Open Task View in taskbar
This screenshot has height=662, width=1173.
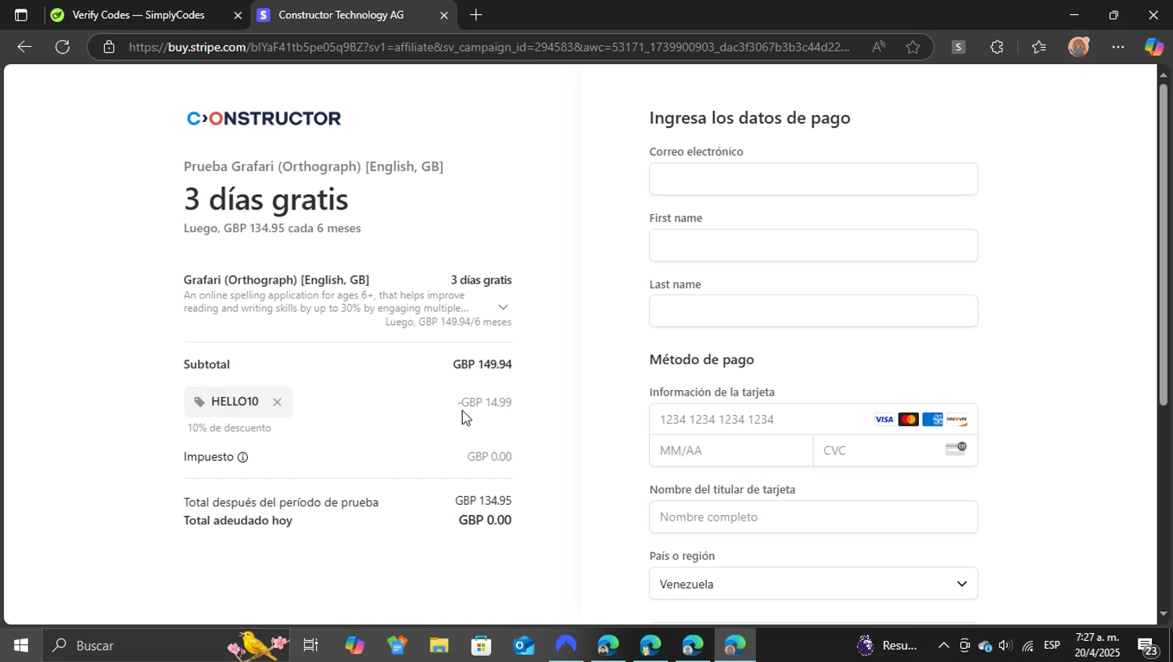point(310,646)
